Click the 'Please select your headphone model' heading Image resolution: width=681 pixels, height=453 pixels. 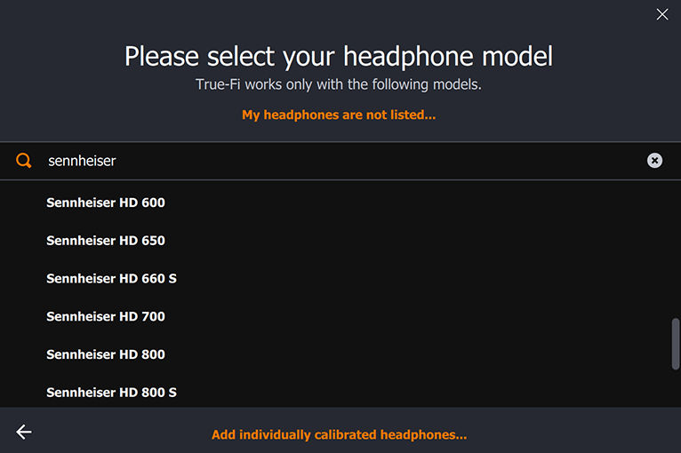pyautogui.click(x=339, y=57)
